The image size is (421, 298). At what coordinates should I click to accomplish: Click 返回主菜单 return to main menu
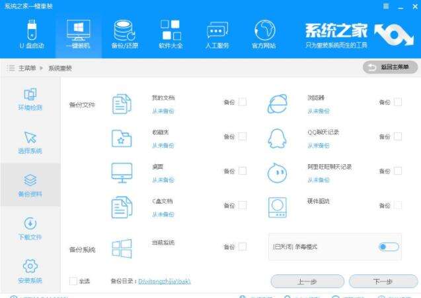(x=390, y=67)
